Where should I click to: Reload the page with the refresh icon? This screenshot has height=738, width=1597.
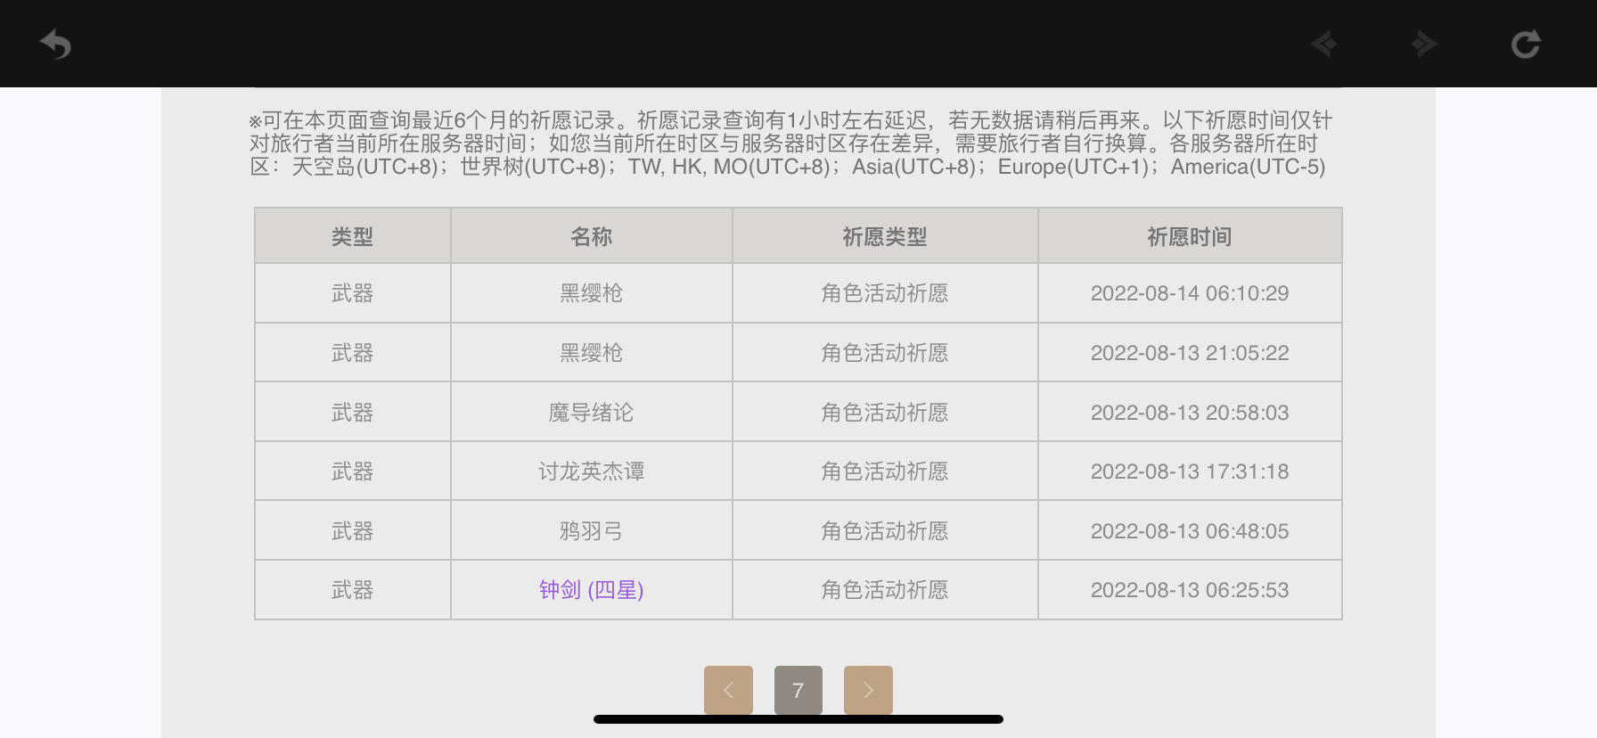click(1526, 44)
